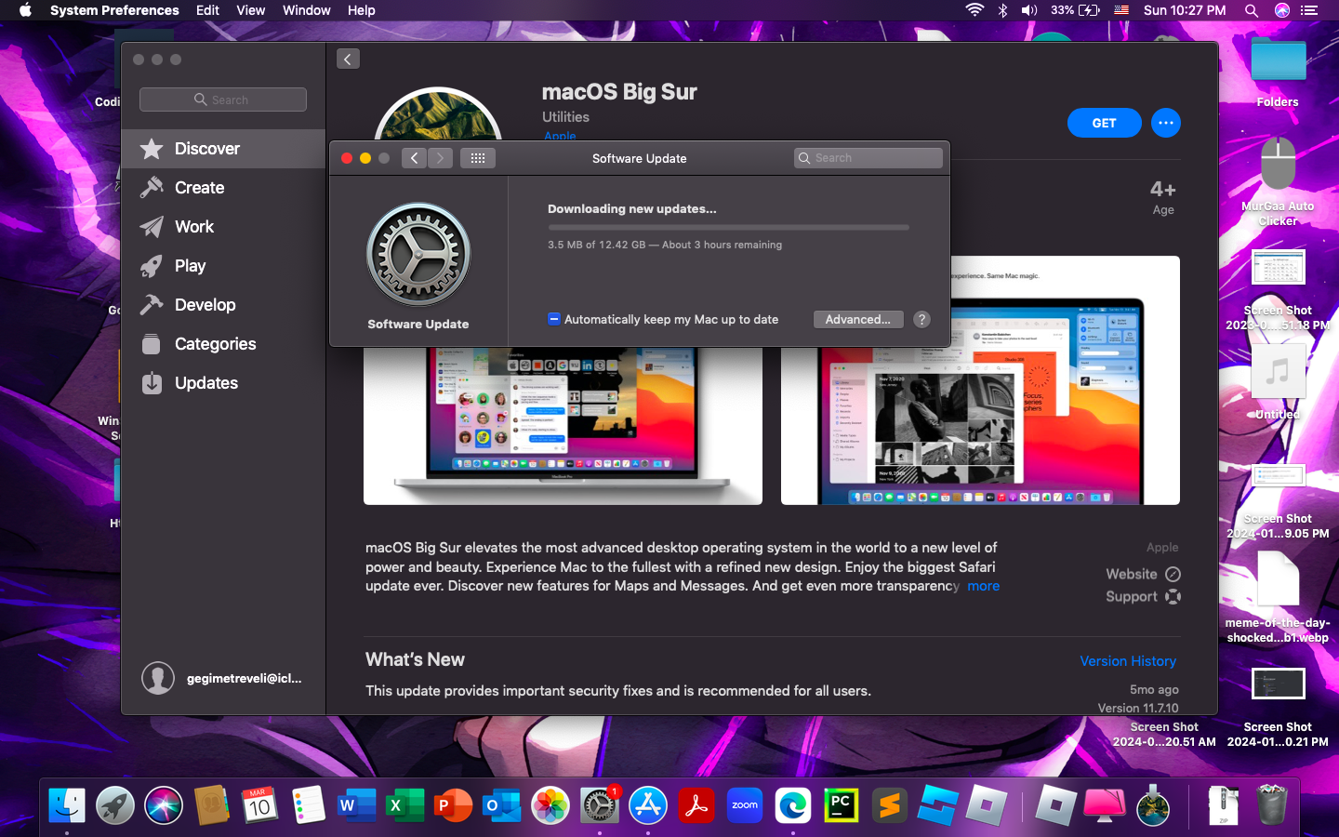Open the Help menu

point(362,10)
